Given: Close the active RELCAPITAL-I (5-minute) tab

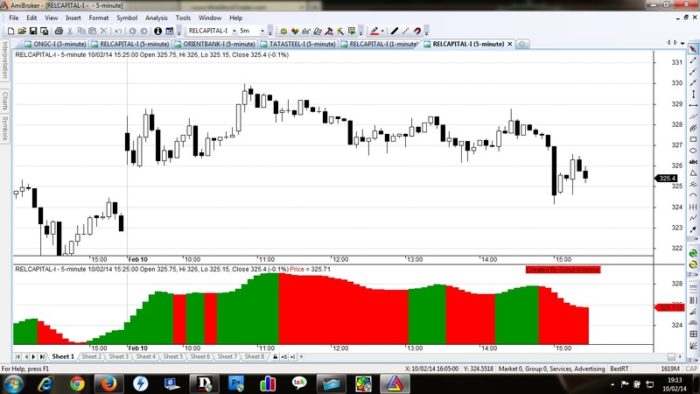Looking at the screenshot, I should click(509, 44).
